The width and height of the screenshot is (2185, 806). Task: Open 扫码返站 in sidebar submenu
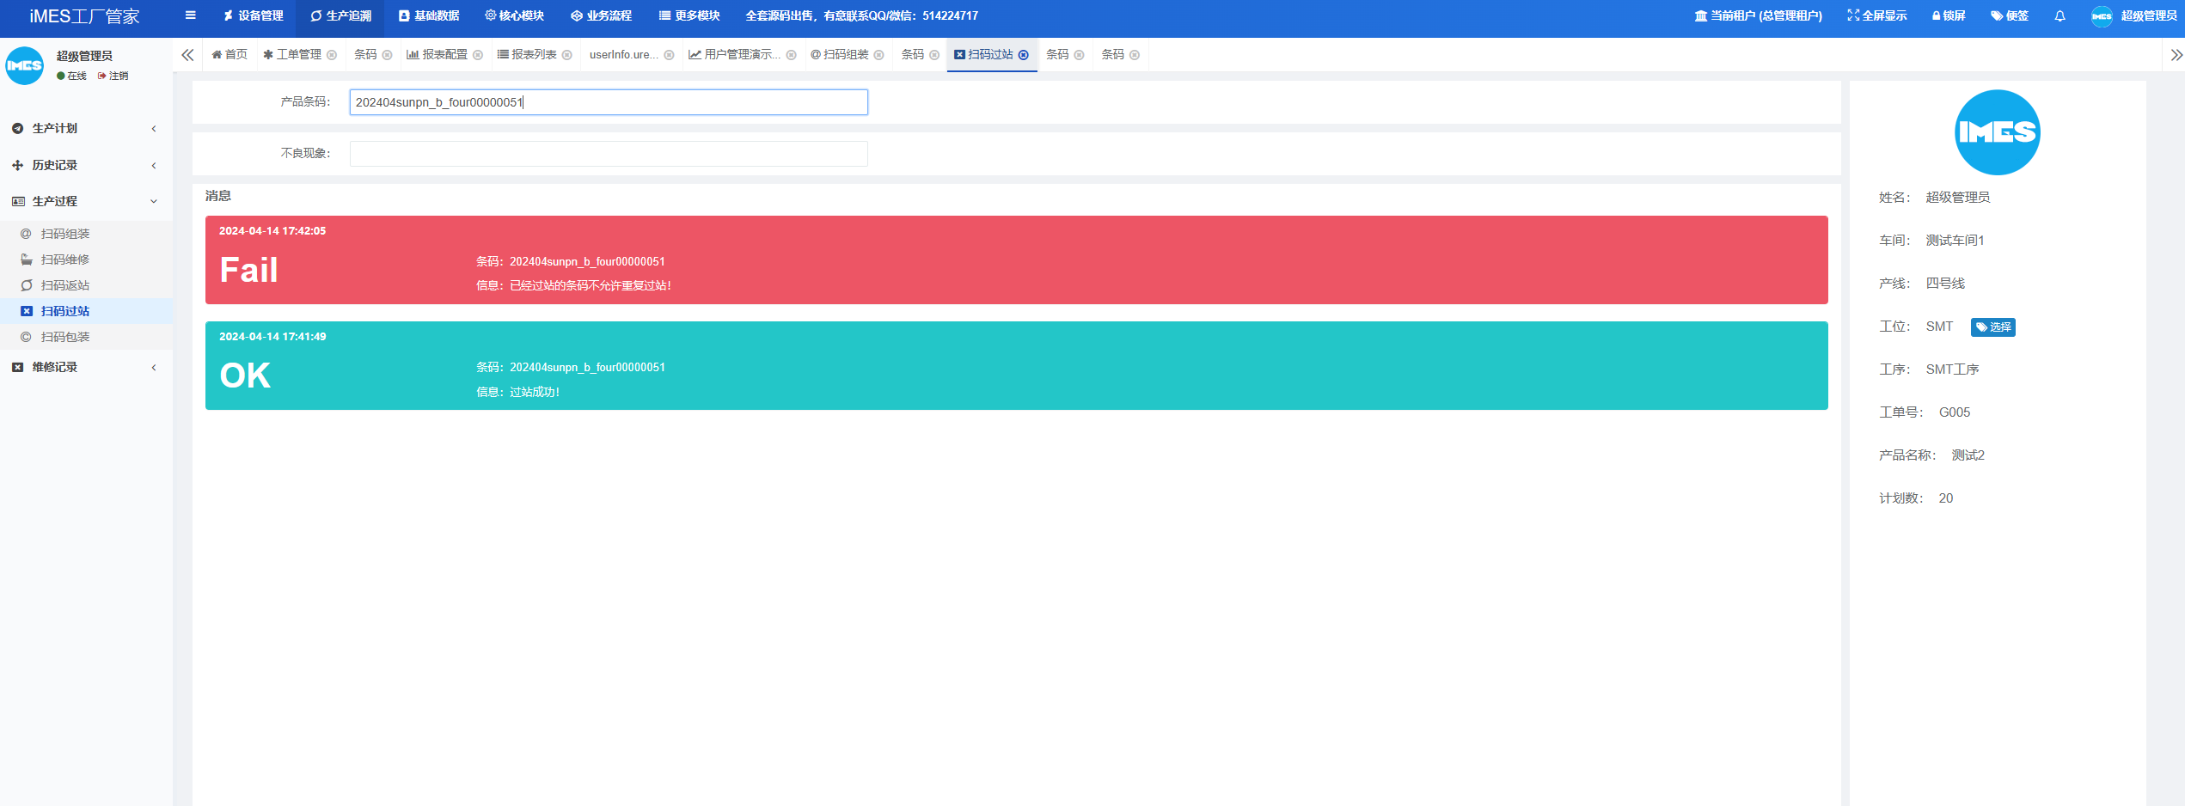[x=86, y=285]
